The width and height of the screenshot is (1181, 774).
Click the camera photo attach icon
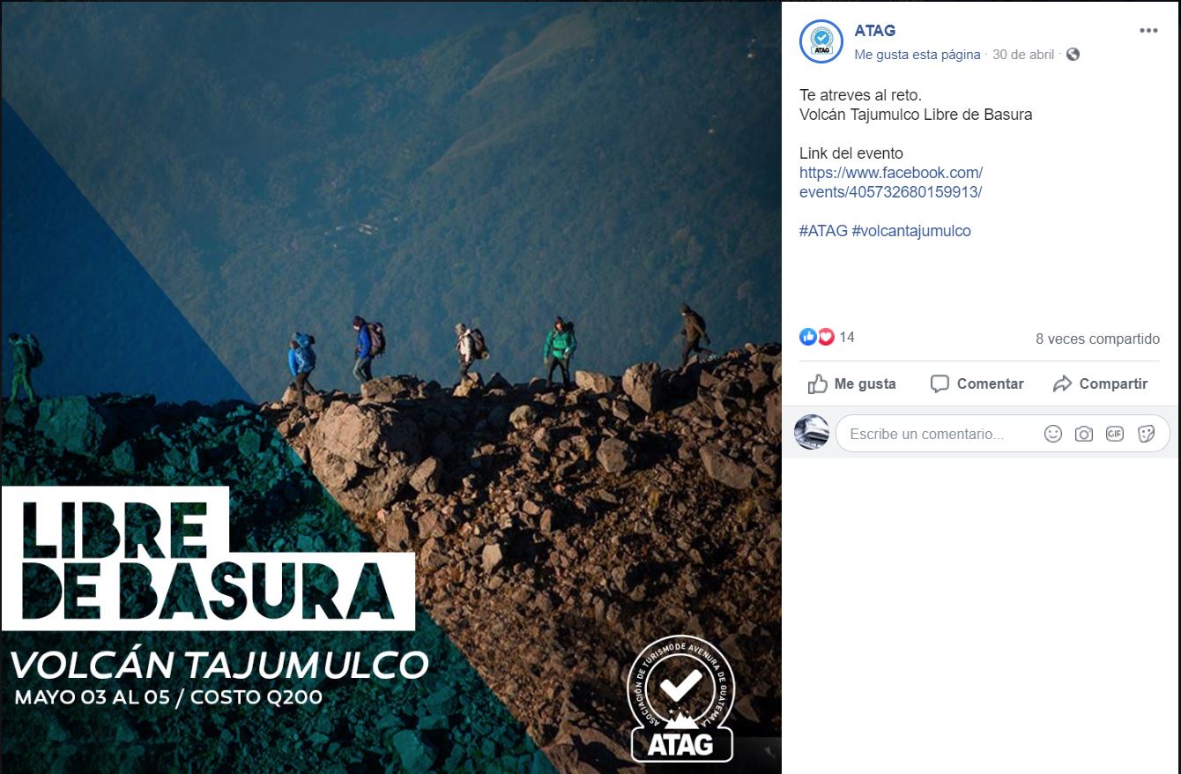[1084, 434]
